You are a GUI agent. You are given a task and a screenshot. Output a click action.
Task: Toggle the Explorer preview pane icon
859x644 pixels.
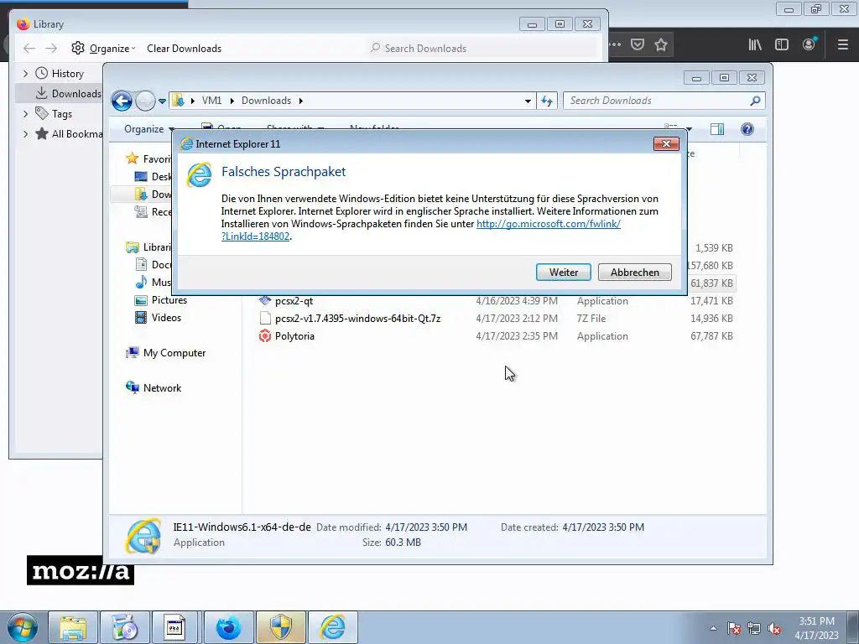[x=717, y=129]
